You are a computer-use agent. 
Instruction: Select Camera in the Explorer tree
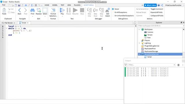(150, 32)
